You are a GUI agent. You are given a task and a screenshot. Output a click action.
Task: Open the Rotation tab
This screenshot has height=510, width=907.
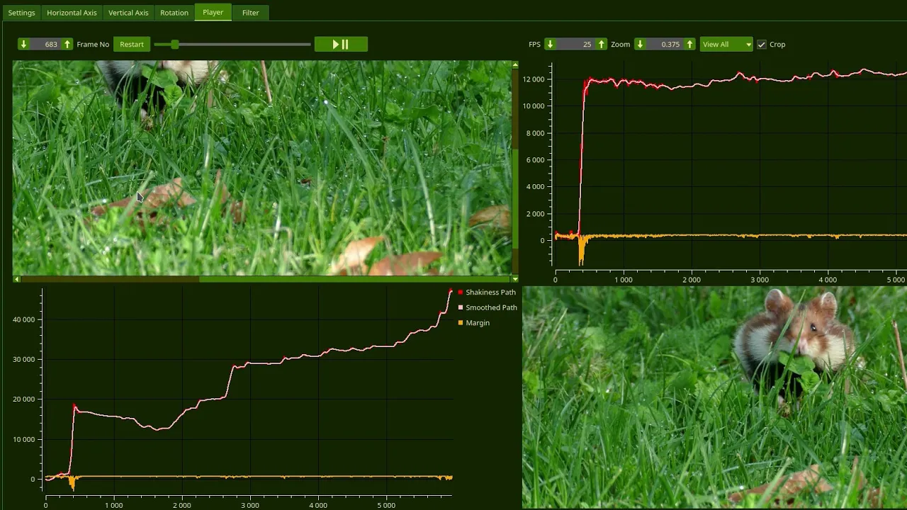pos(174,13)
